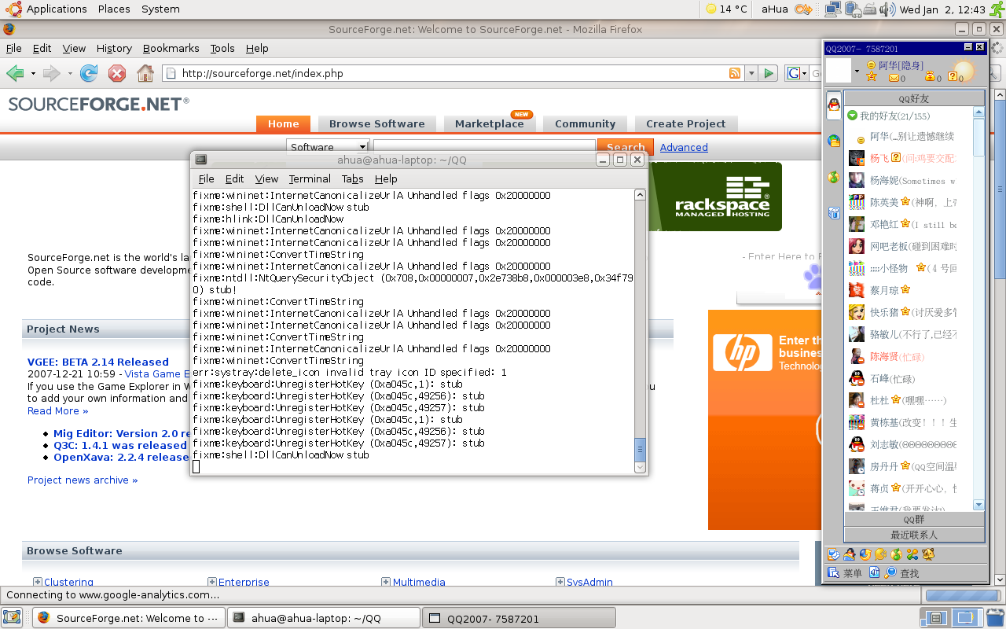Expand Multimedia category on SourceForge
Viewport: 1006px width, 629px height.
pos(386,582)
